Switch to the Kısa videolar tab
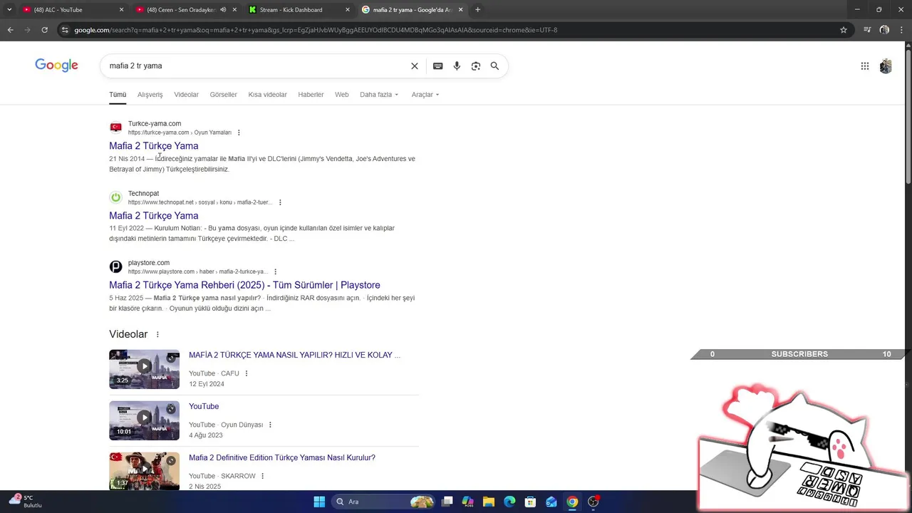The image size is (912, 513). click(x=267, y=95)
